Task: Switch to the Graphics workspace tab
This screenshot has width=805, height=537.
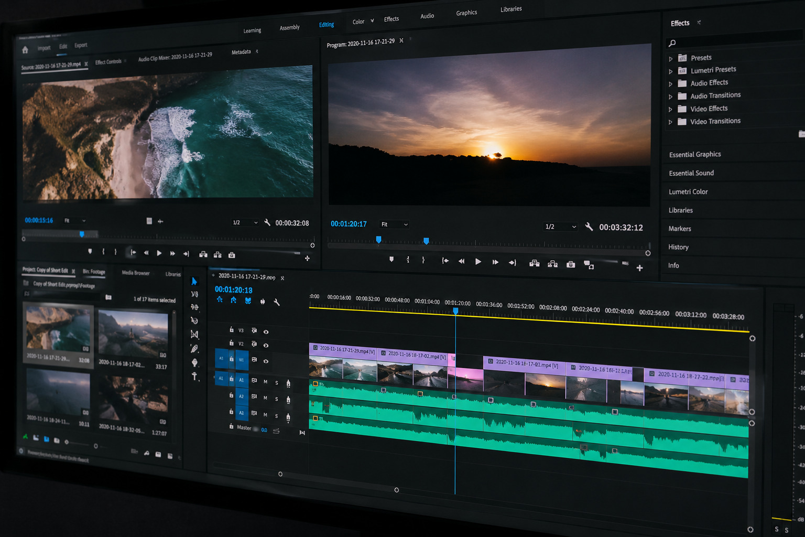Action: click(x=466, y=13)
